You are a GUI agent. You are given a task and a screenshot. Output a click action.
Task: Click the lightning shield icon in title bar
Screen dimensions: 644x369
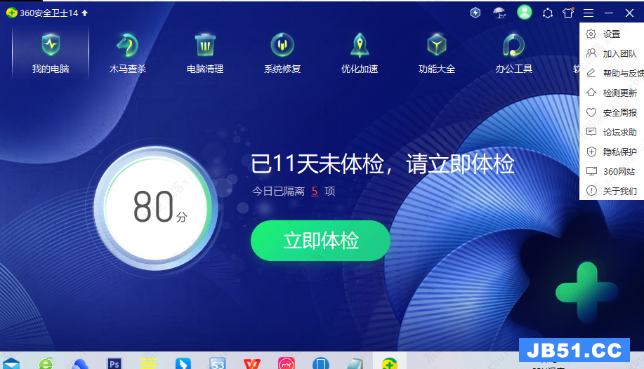[x=475, y=13]
